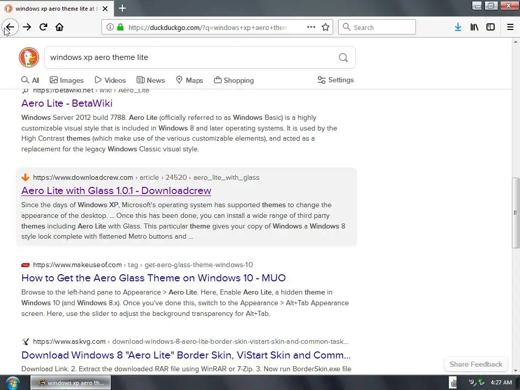Click the 4:27 AM system clock

[501, 383]
